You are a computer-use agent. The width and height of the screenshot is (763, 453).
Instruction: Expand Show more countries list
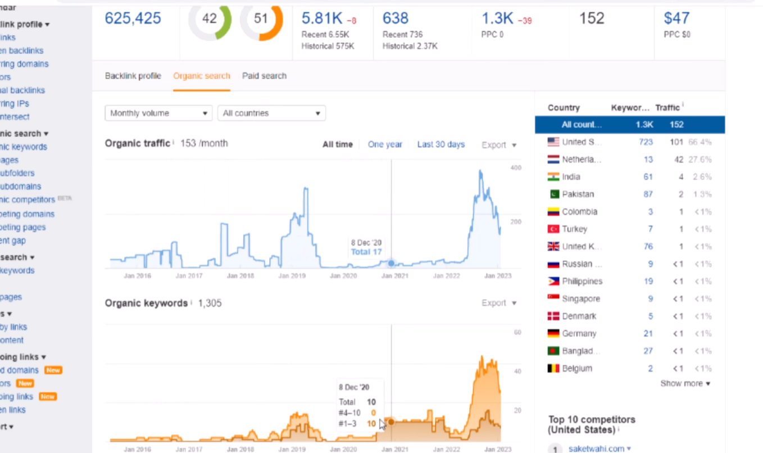685,383
